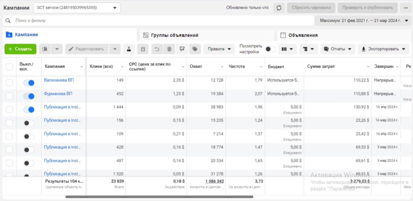Open the A/B test flask tool
The image size is (413, 201).
click(129, 49)
